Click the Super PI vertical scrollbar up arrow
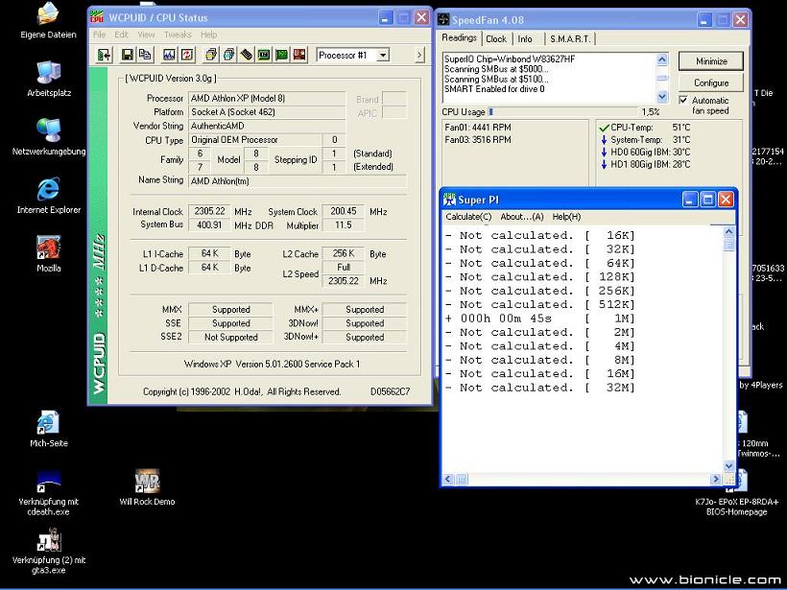Screen dimensions: 787x590 [x=728, y=231]
